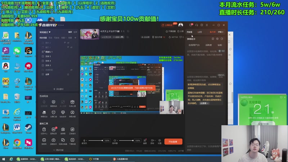This screenshot has width=288, height=162.
Task: Click 开播提醒 broadcast reminder
Action: pyautogui.click(x=171, y=31)
